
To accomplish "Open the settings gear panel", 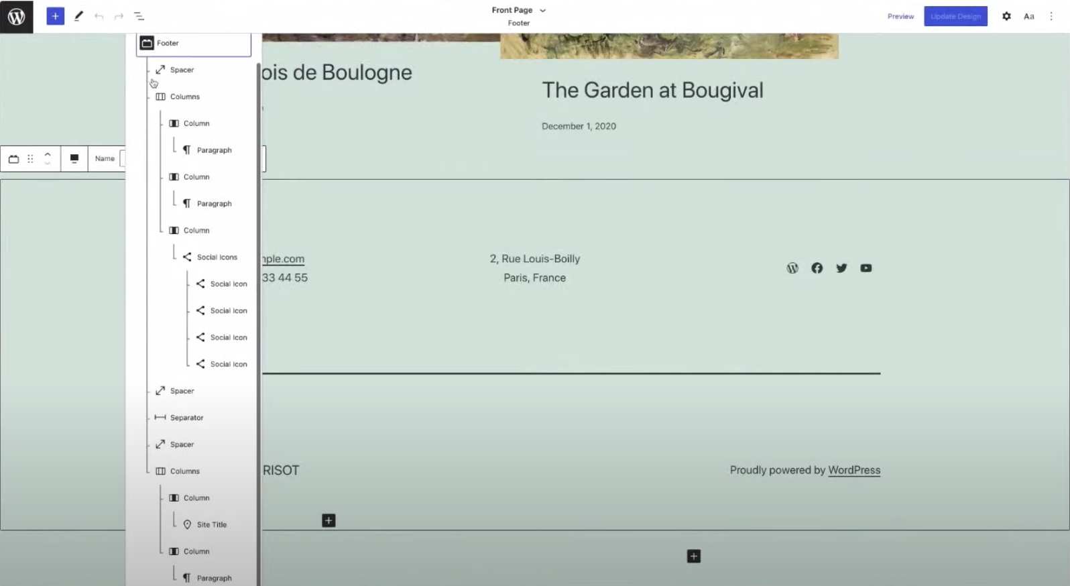I will click(1006, 16).
